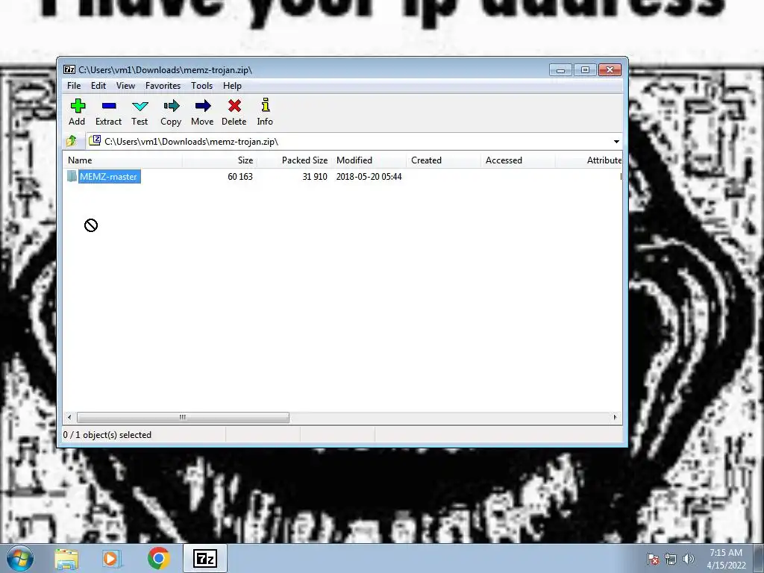Screen dimensions: 764x573
Task: Sort by Created column header
Action: [x=443, y=160]
